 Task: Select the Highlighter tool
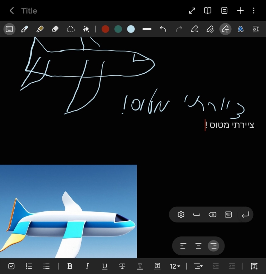(40, 29)
